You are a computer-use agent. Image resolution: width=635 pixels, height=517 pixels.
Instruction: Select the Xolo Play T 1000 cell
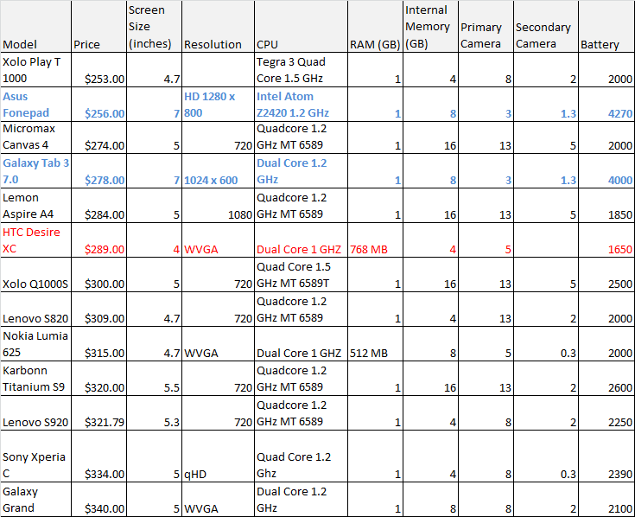pos(35,70)
